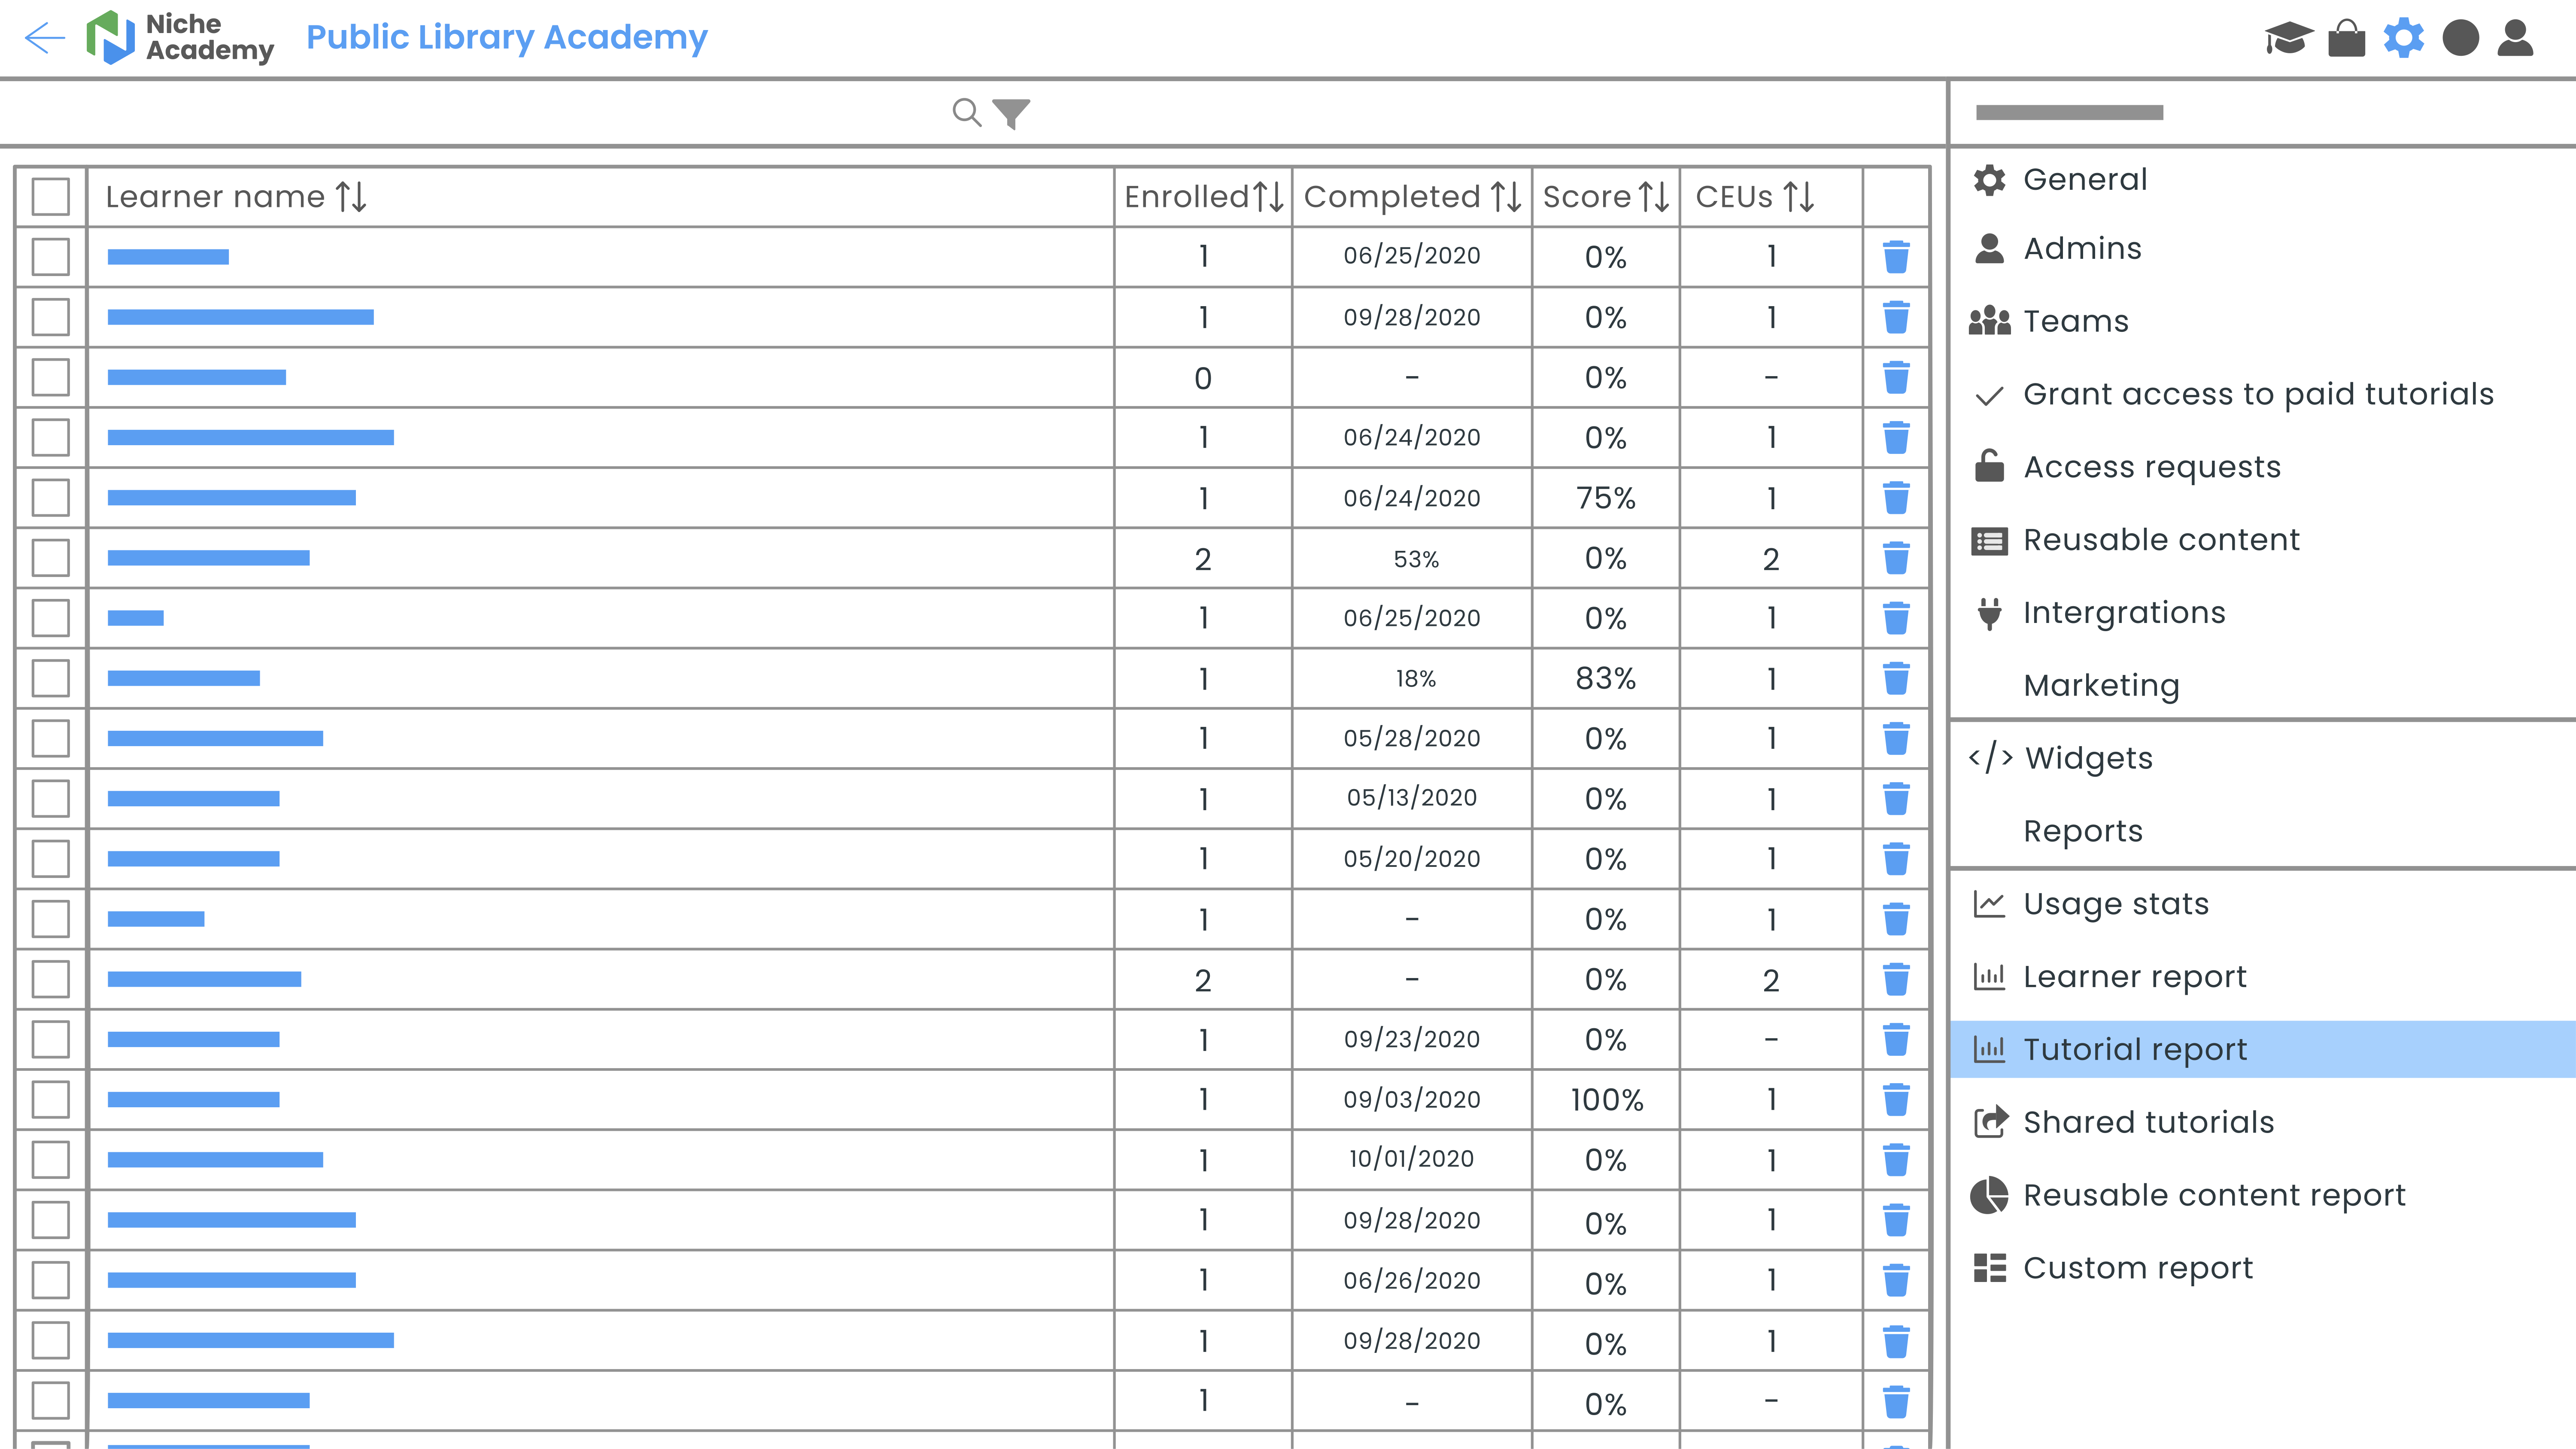Image resolution: width=2576 pixels, height=1449 pixels.
Task: Click the 18% completed progress value
Action: 1415,679
